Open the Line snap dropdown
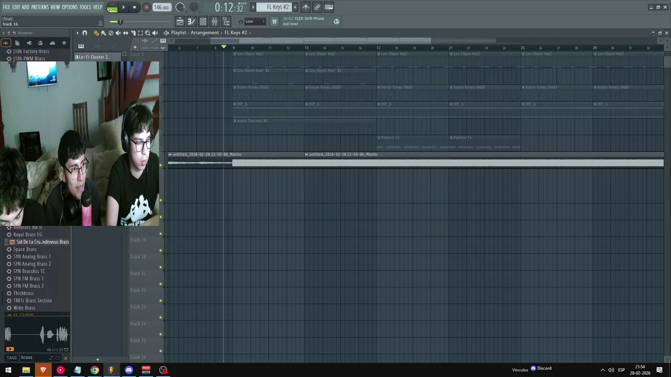The height and width of the screenshot is (377, 671). click(255, 21)
